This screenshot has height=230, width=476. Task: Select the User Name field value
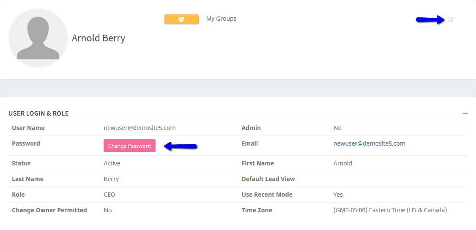140,128
